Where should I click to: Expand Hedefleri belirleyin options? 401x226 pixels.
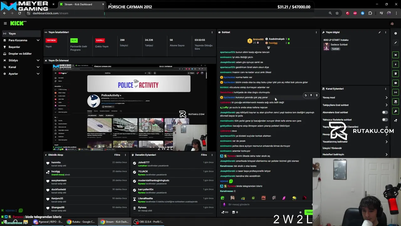[355, 154]
